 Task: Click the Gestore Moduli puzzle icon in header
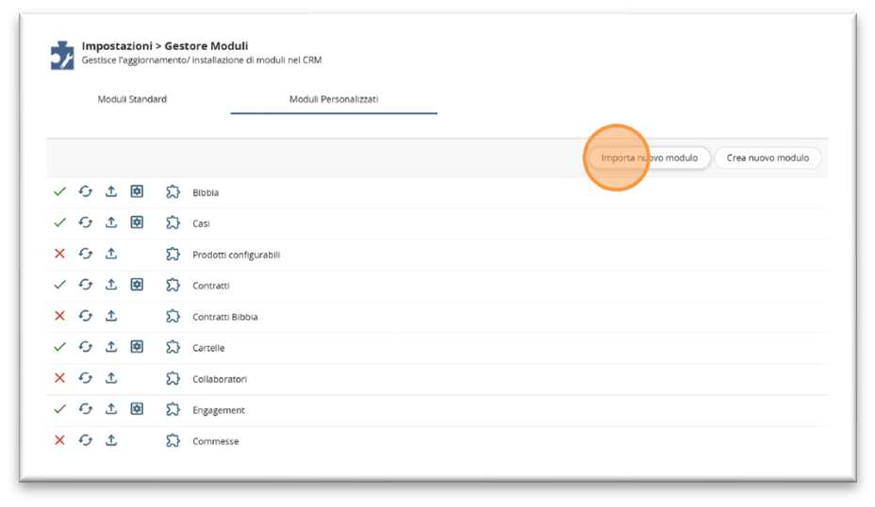(x=62, y=56)
